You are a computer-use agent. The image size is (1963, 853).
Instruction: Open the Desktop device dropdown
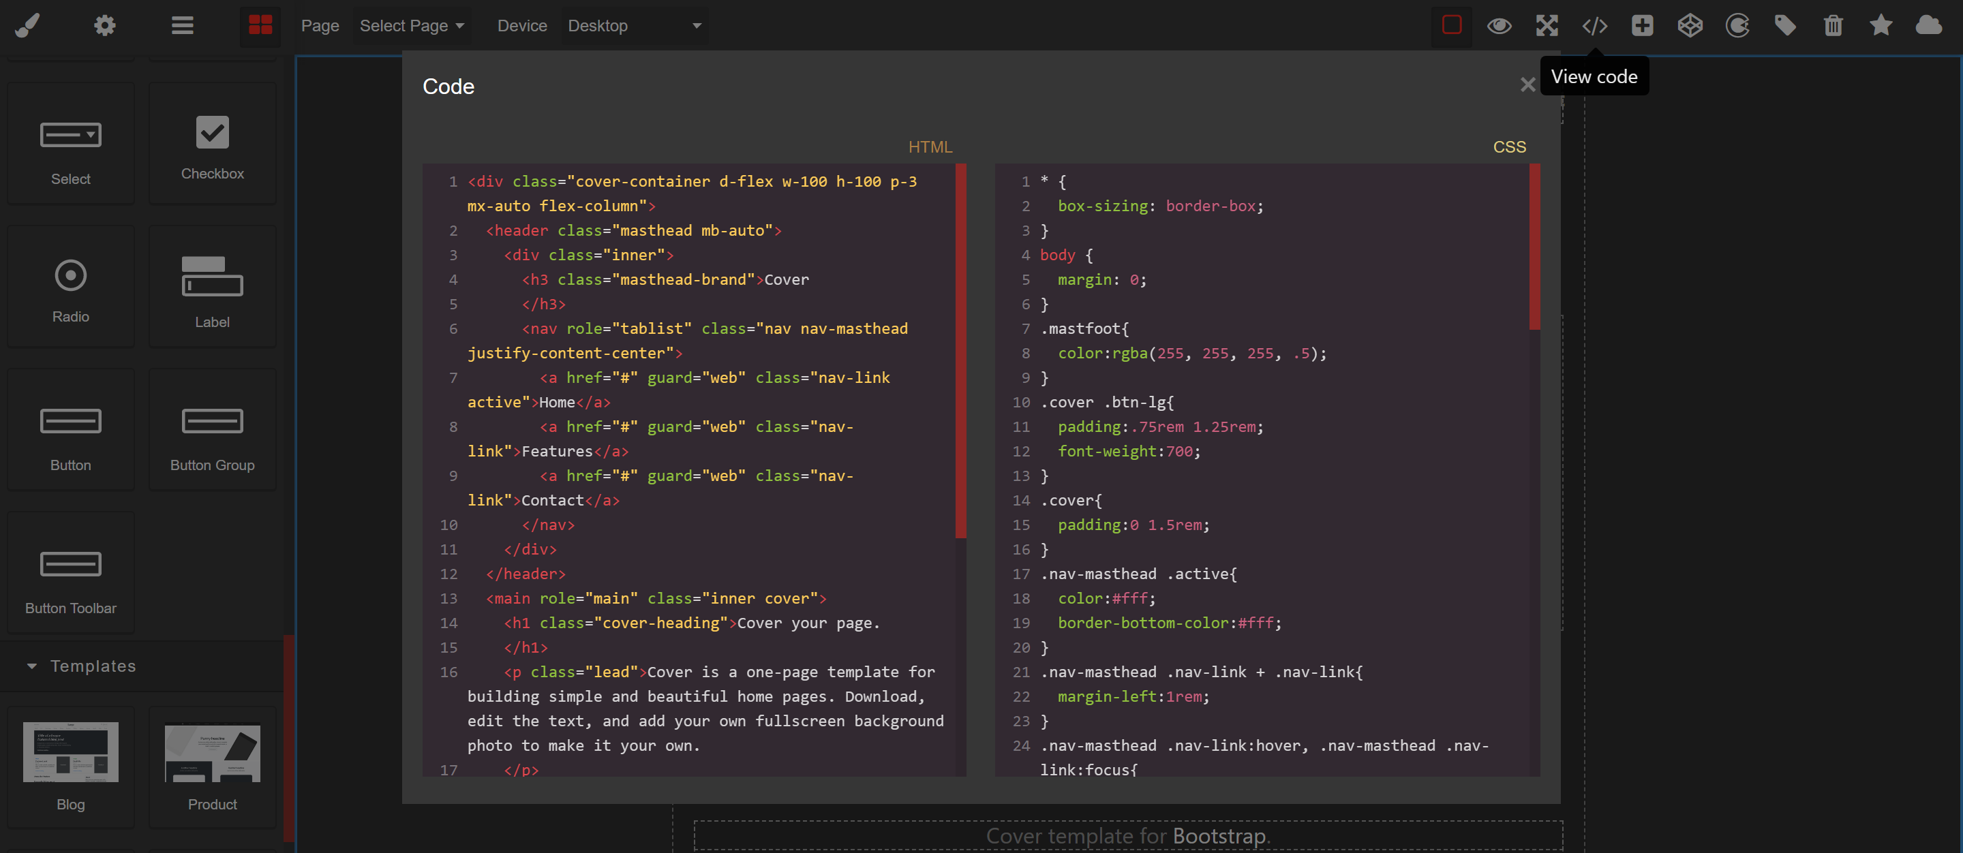pyautogui.click(x=634, y=25)
